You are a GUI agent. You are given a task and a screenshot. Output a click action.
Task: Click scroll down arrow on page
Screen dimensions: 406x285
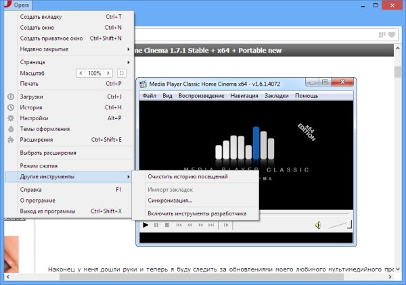pyautogui.click(x=398, y=269)
